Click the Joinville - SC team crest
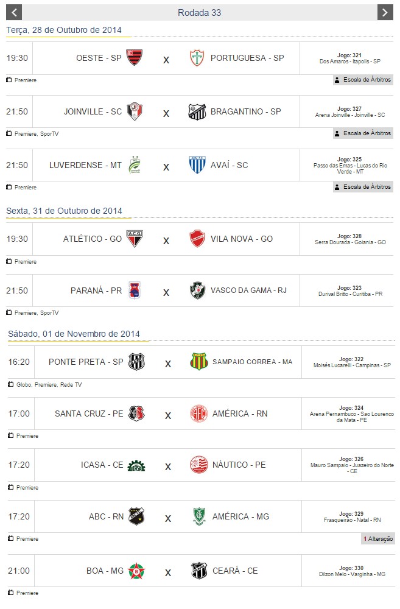 135,111
